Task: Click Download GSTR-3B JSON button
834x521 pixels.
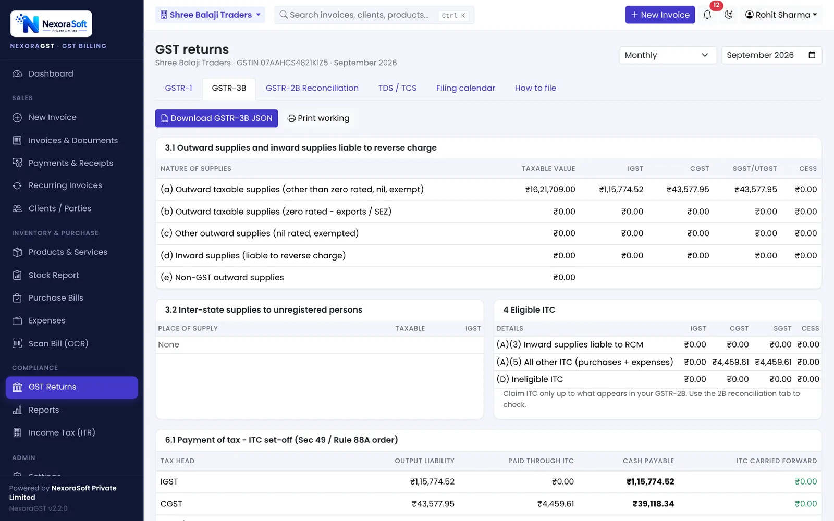Action: (216, 118)
